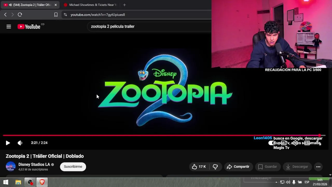The image size is (332, 187).
Task: Click the Descargar download button
Action: (x=297, y=167)
